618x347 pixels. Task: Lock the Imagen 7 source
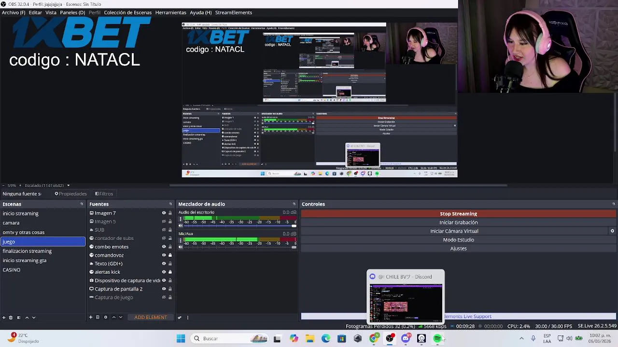(x=170, y=213)
